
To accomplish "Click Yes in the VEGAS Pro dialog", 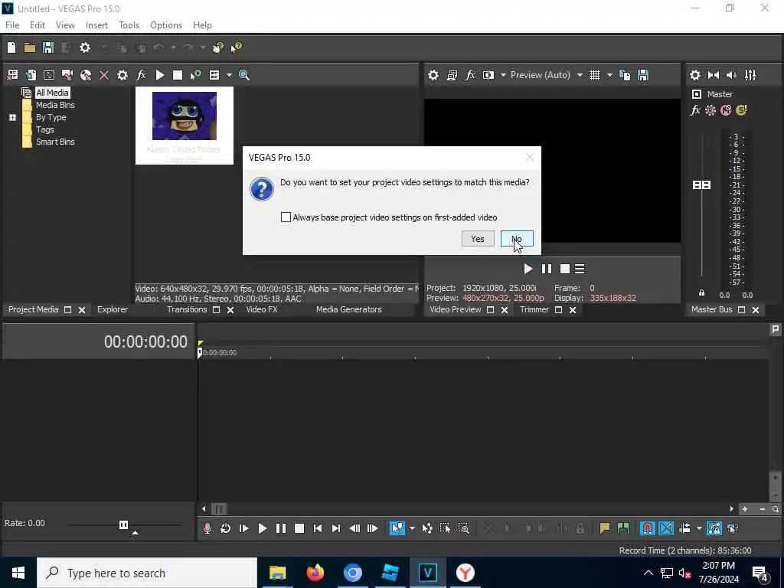I will click(x=478, y=239).
